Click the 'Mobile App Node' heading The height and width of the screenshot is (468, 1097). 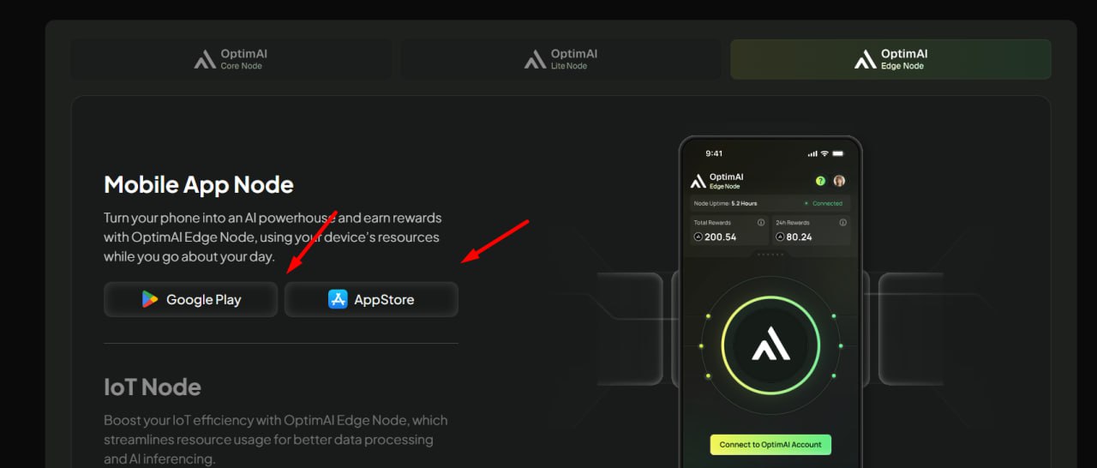tap(199, 184)
